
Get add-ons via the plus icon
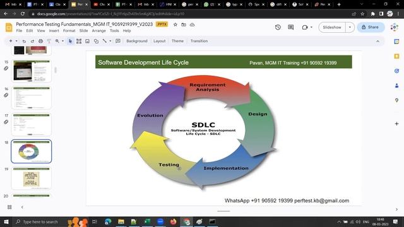(397, 124)
